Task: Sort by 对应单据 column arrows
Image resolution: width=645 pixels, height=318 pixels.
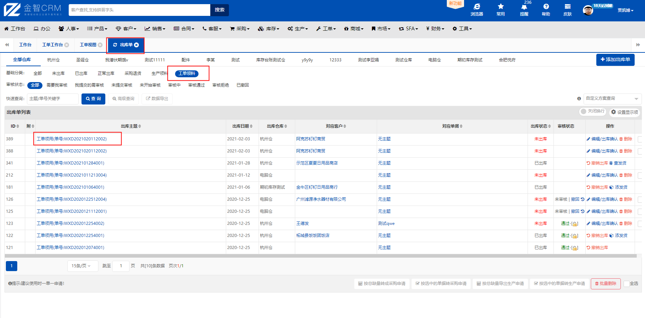Action: (x=461, y=126)
